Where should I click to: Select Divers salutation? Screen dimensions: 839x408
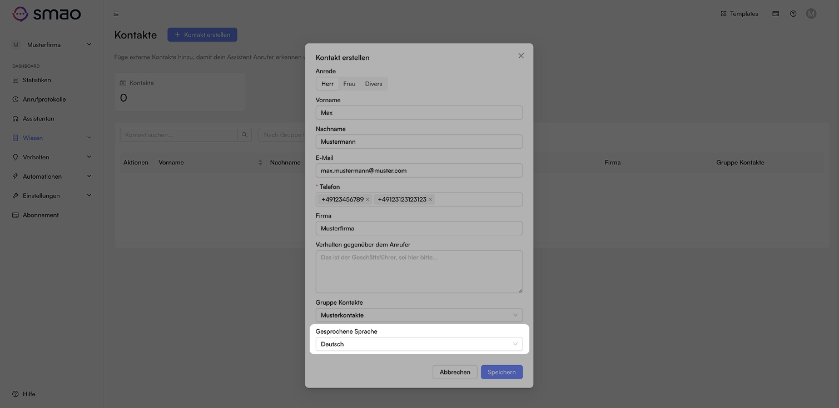[374, 84]
